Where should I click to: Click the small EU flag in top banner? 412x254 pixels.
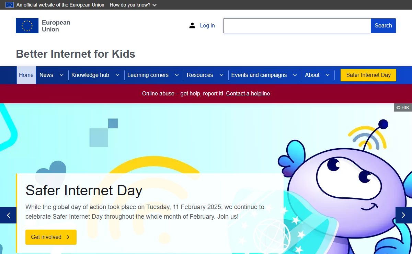click(10, 5)
